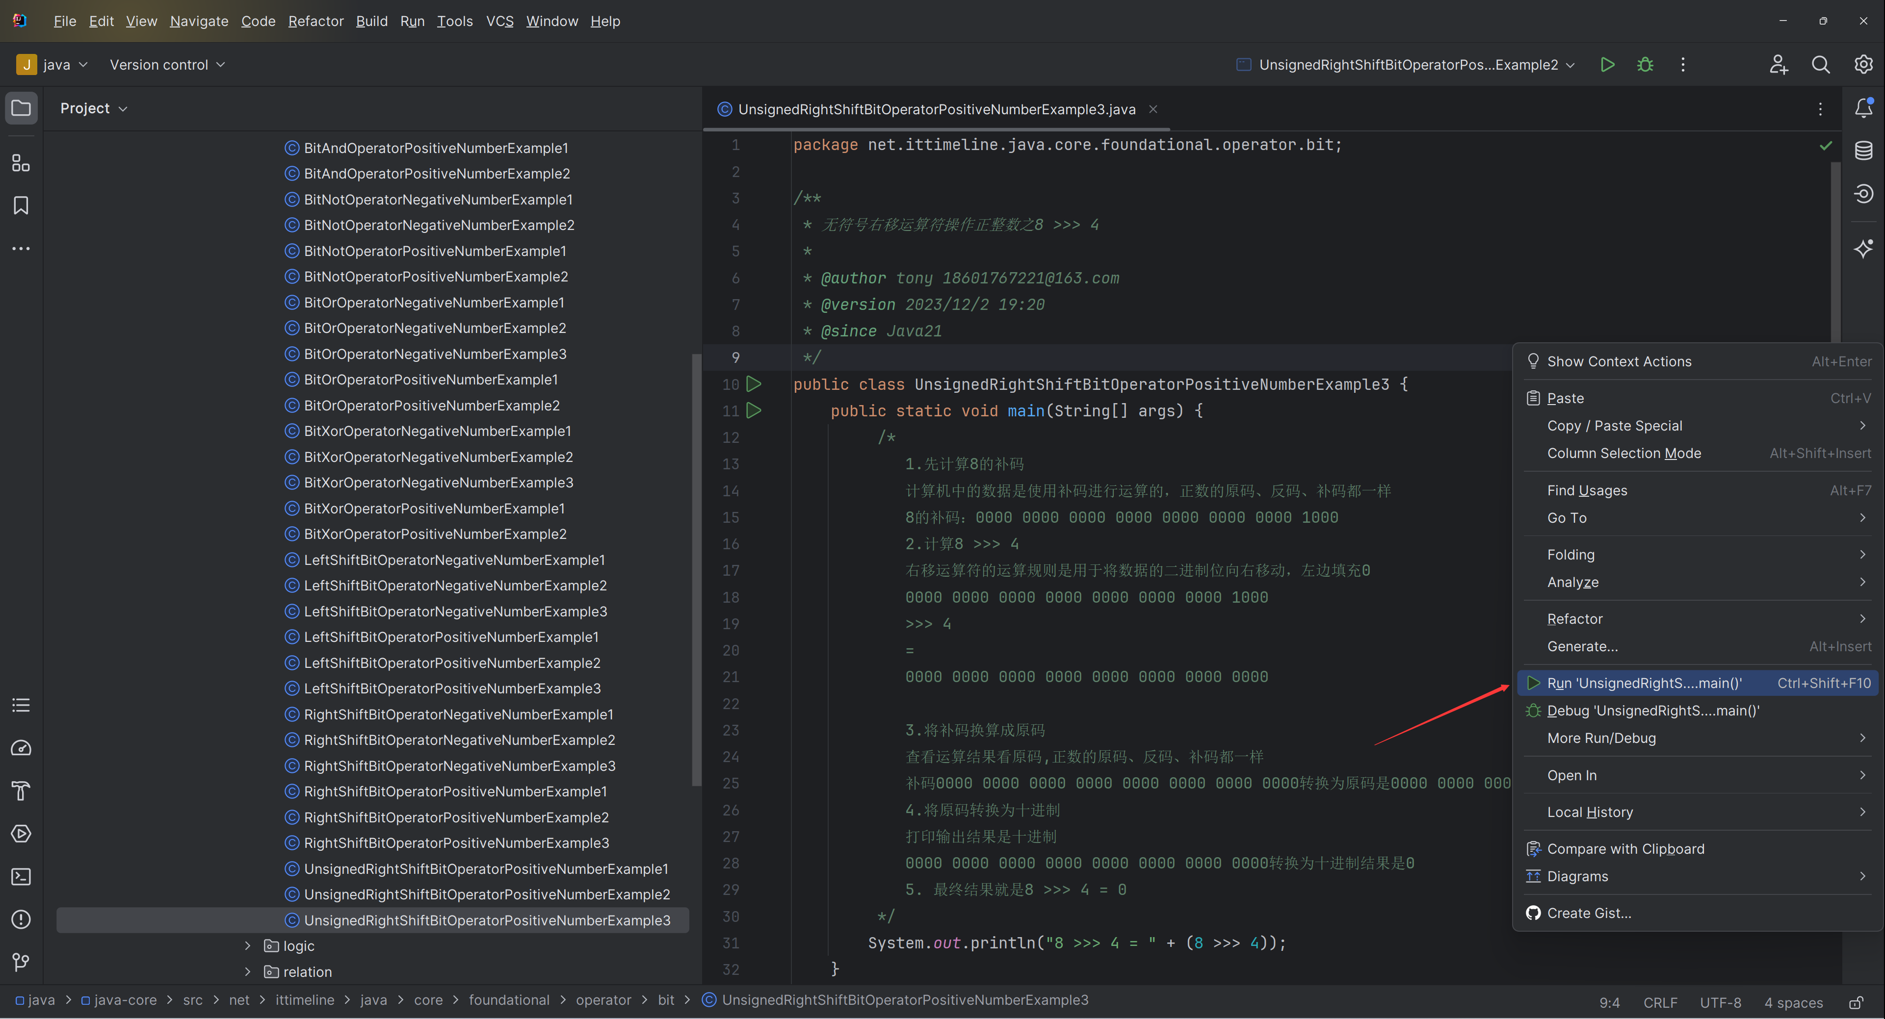Click the green inspection checkmark in editor

pyautogui.click(x=1825, y=146)
